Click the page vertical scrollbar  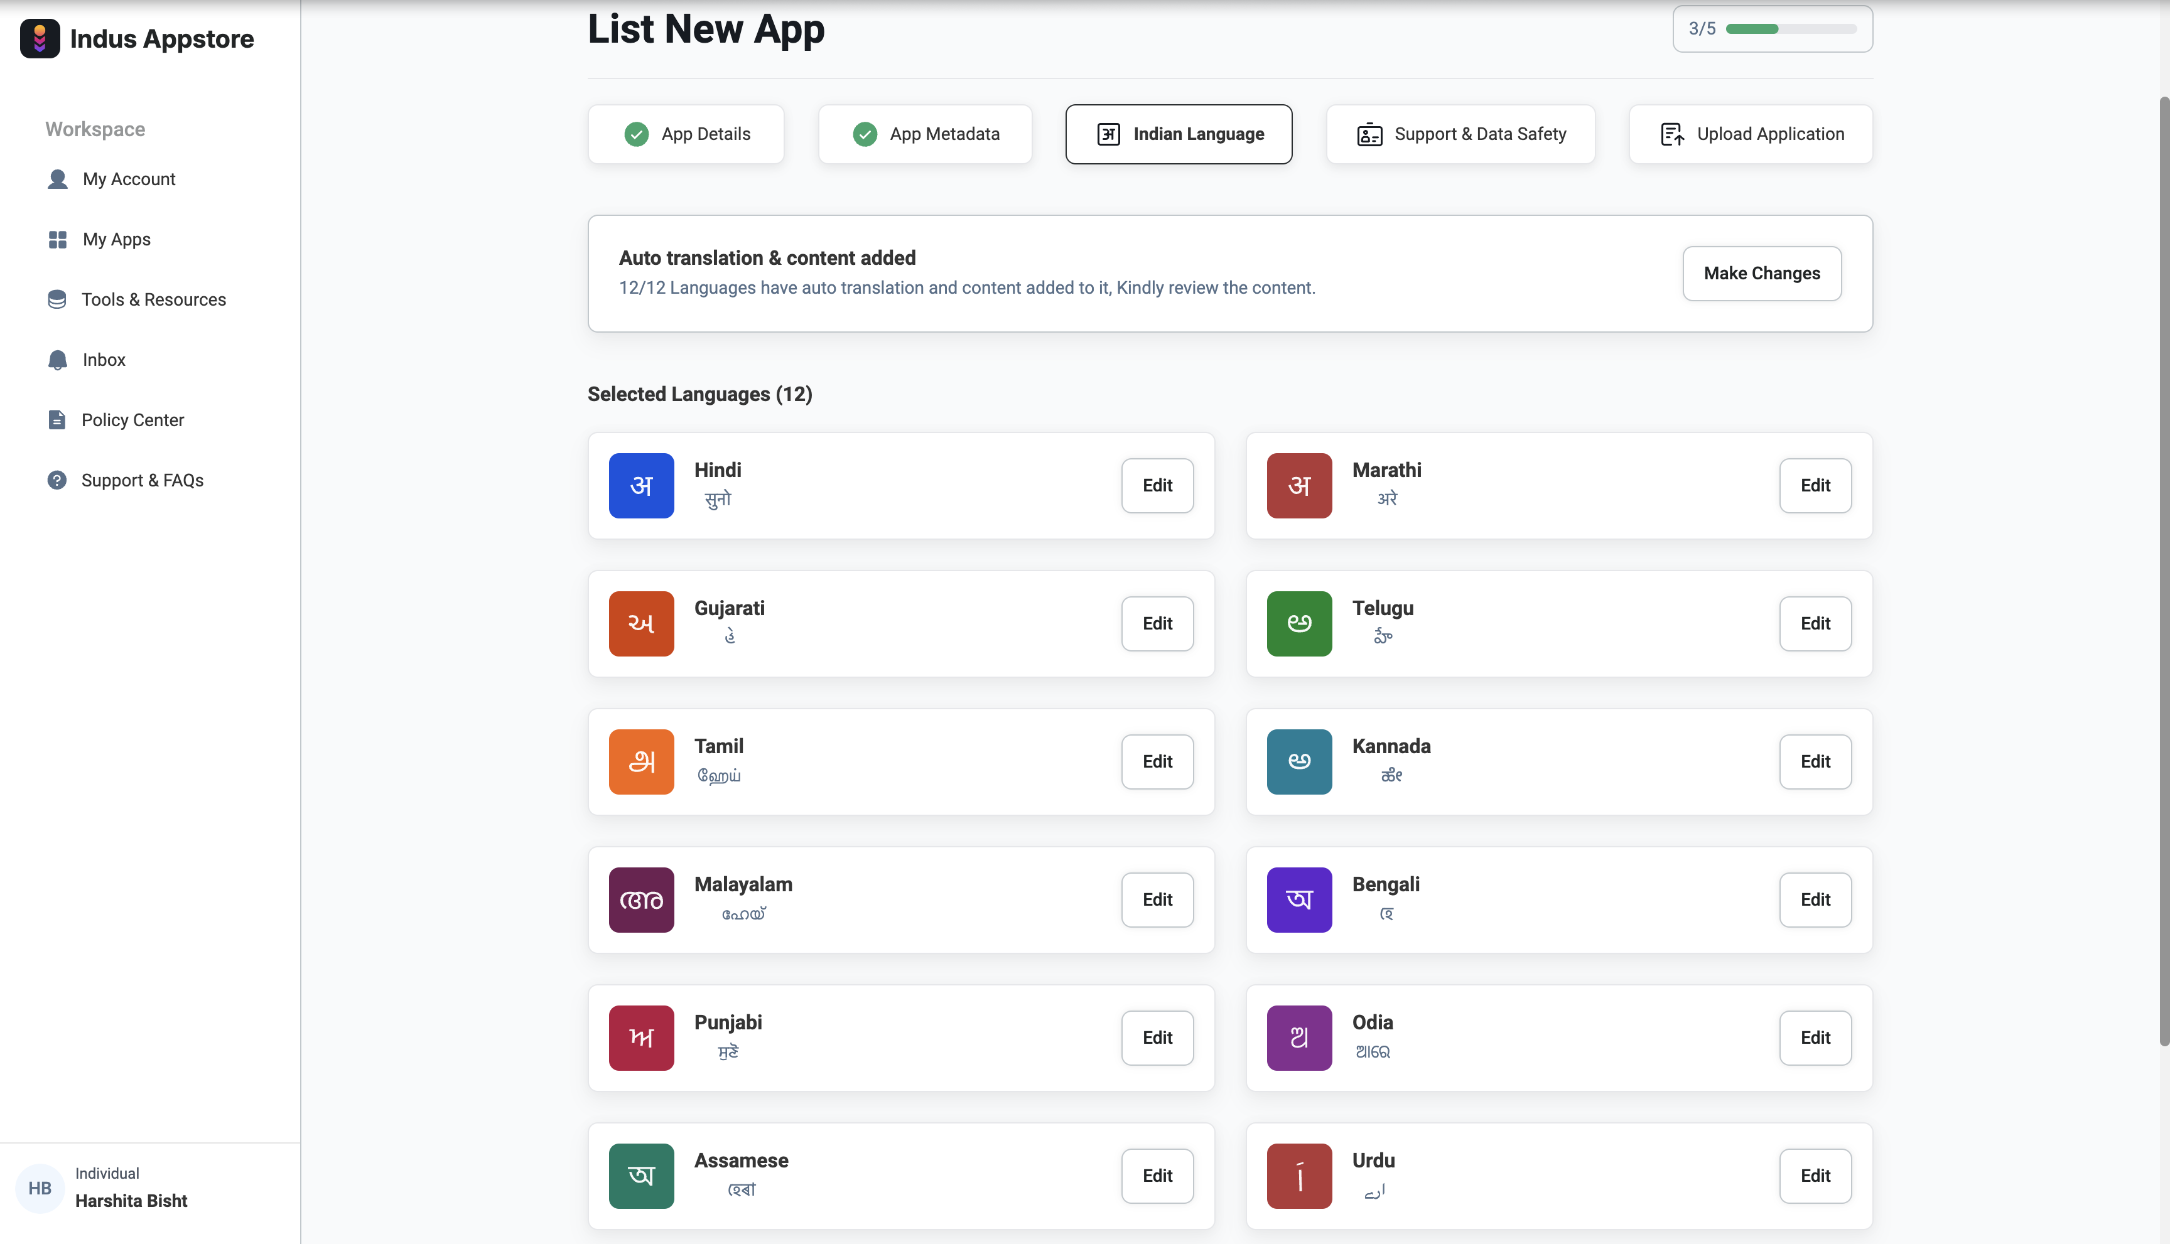[x=2163, y=571]
